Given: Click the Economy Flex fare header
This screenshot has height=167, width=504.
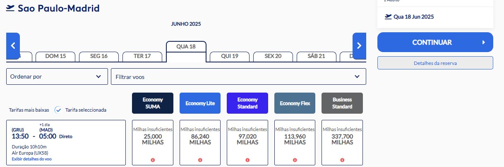Looking at the screenshot, I should click(x=295, y=103).
